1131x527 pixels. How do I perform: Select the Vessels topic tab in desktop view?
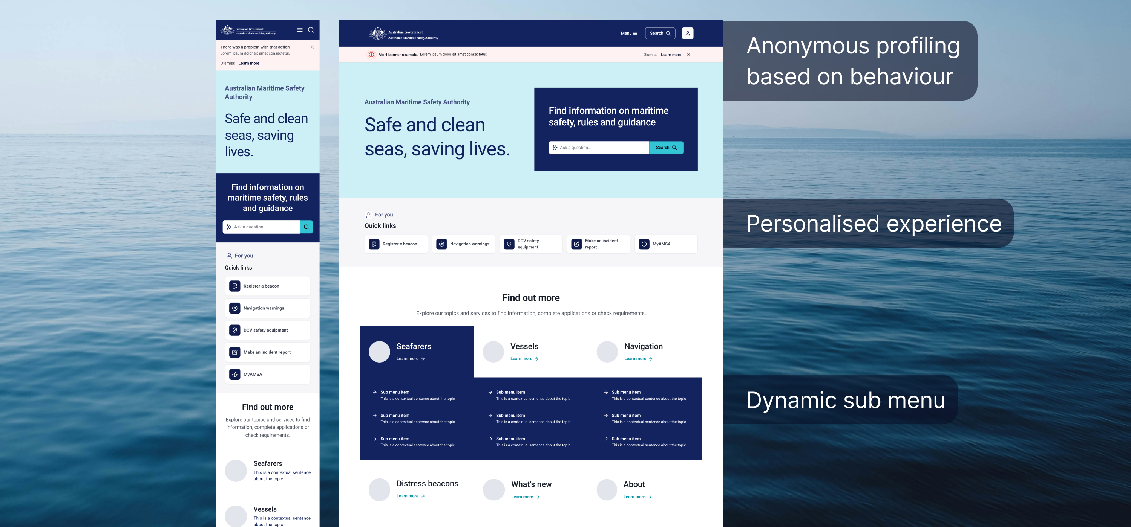531,352
